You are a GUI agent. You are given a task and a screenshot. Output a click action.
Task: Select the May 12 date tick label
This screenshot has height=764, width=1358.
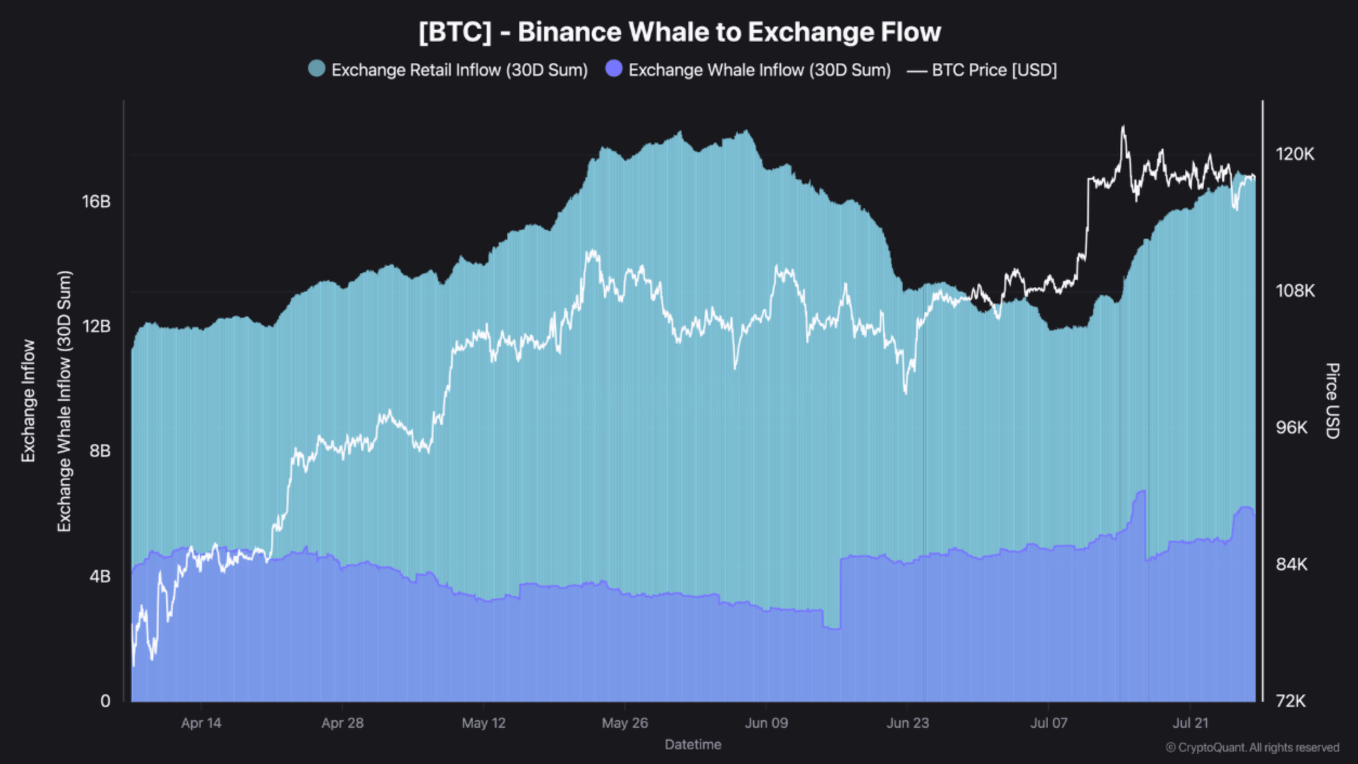(x=484, y=723)
